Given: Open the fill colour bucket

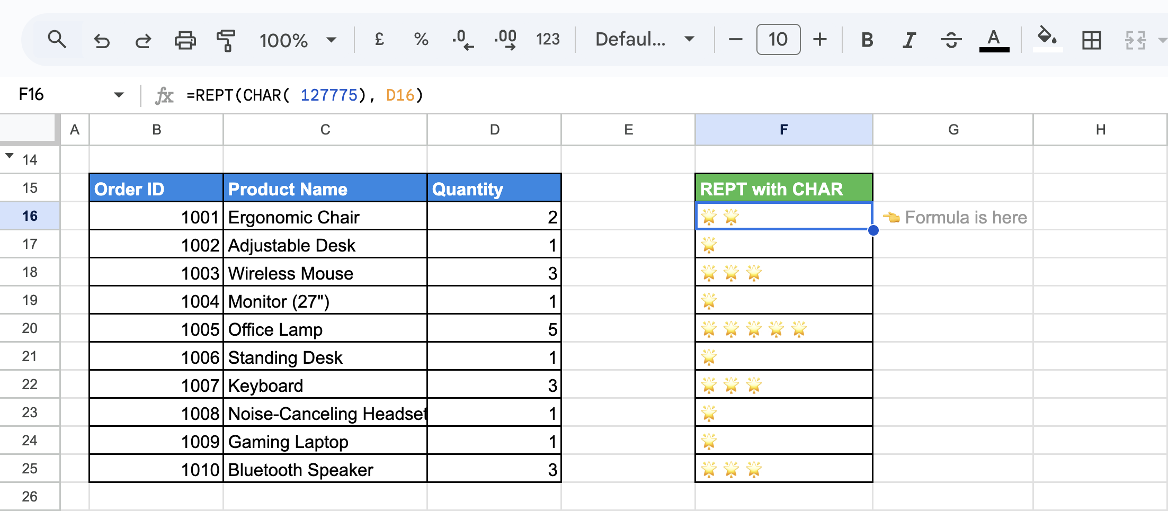Looking at the screenshot, I should (1047, 39).
